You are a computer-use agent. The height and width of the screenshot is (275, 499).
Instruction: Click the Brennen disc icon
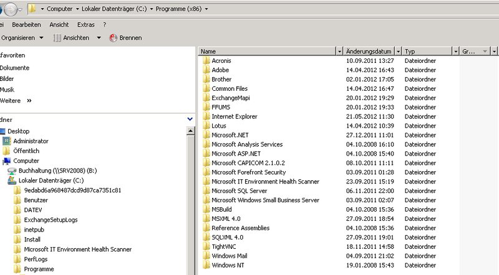click(113, 38)
